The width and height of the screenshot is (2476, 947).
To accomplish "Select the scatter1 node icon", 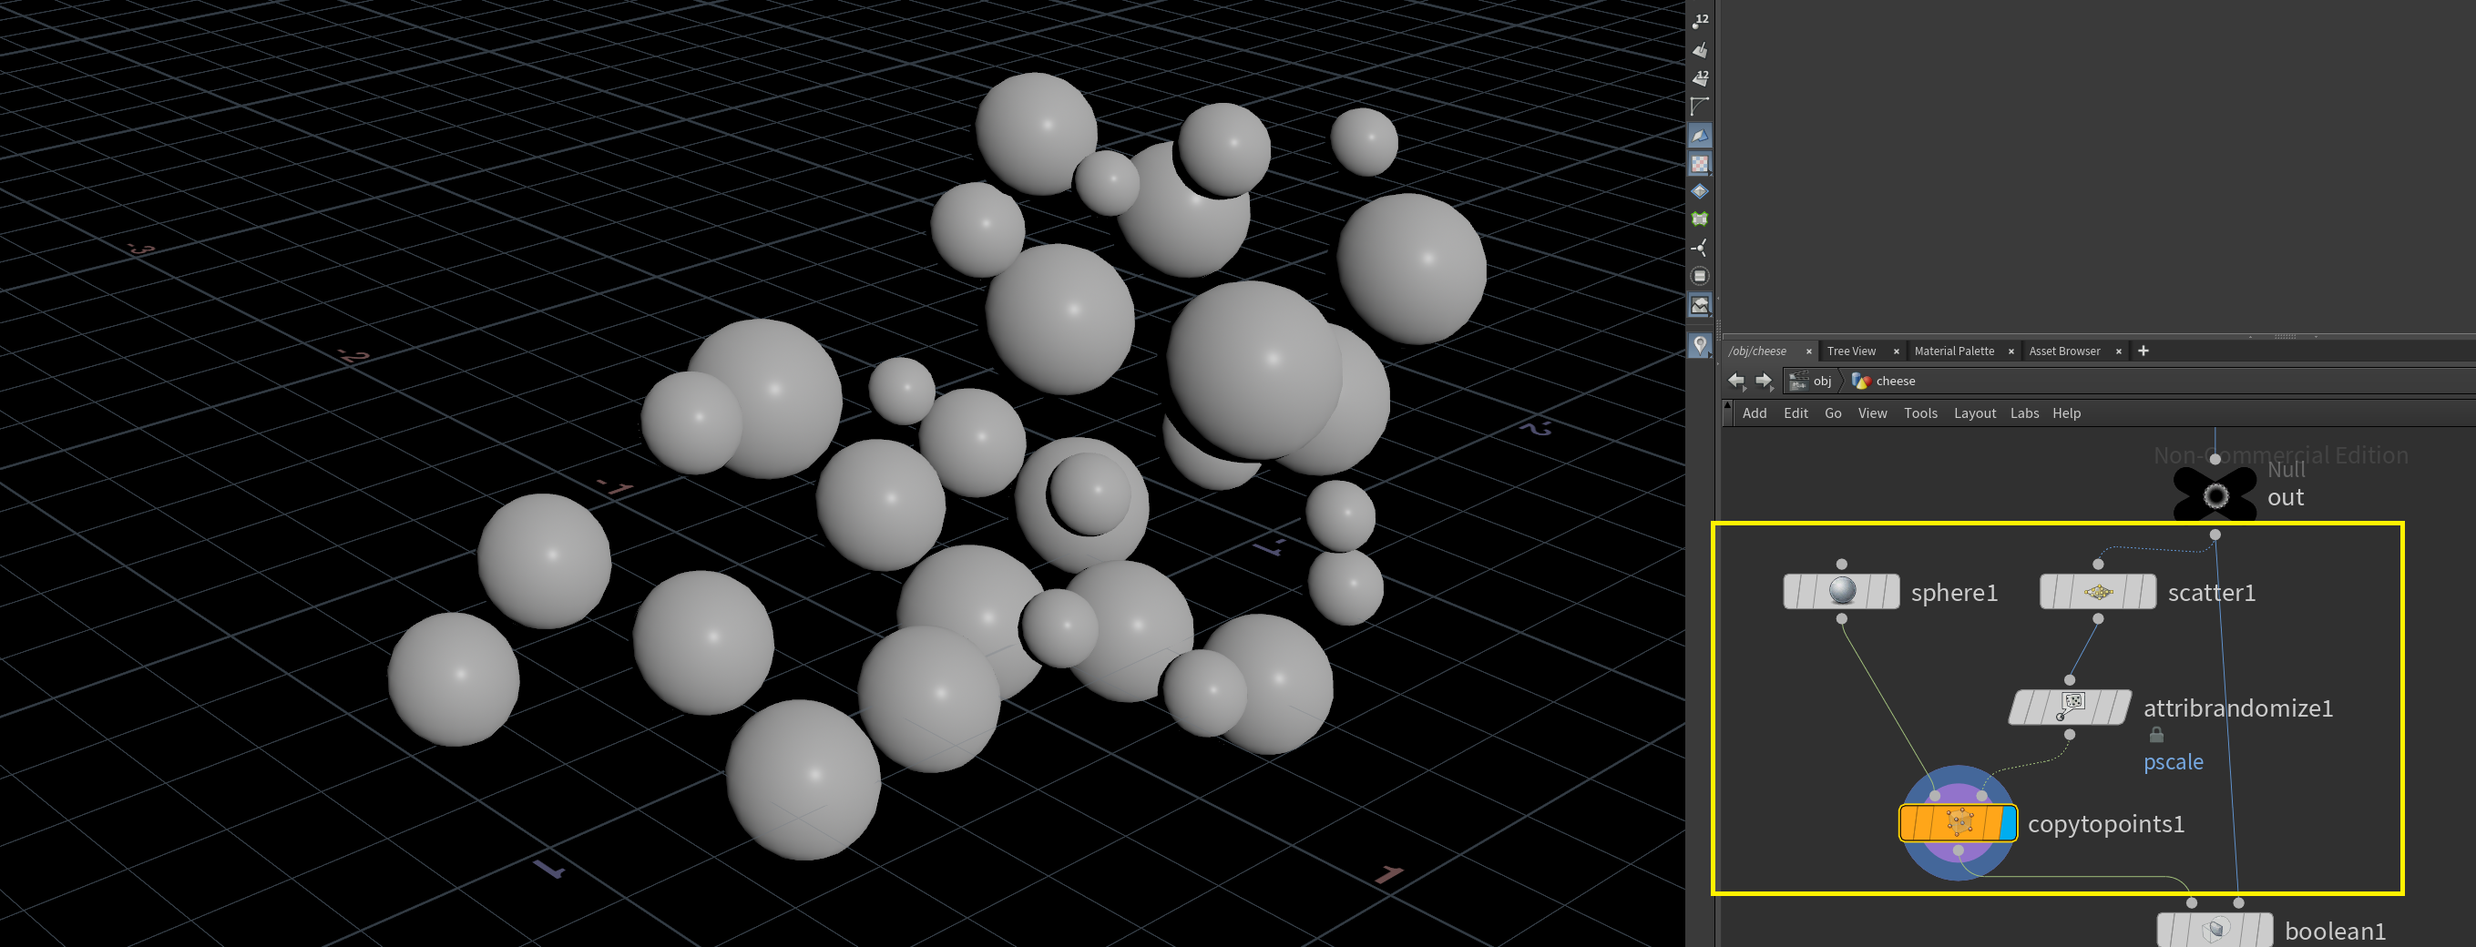I will pyautogui.click(x=2097, y=591).
